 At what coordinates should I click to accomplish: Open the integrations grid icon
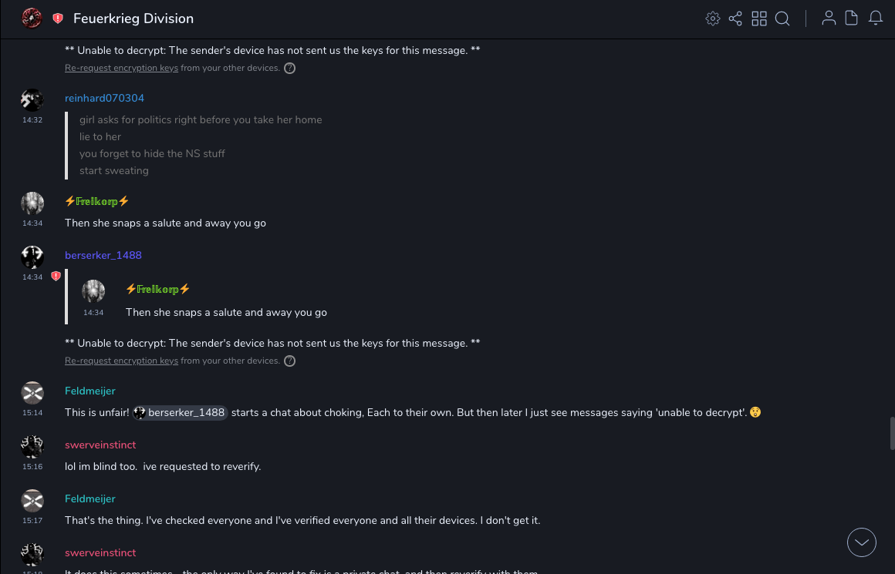(x=759, y=18)
